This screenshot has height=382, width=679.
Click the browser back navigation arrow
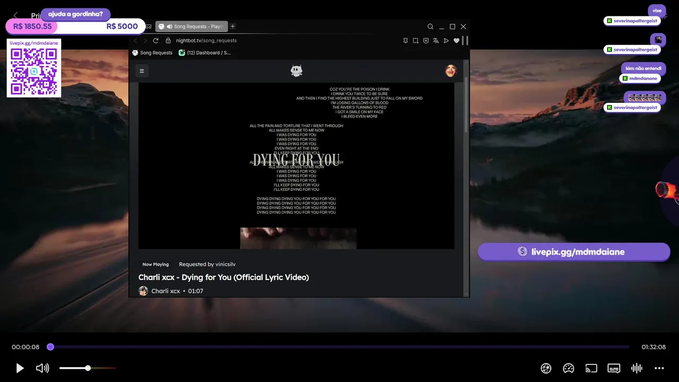135,40
